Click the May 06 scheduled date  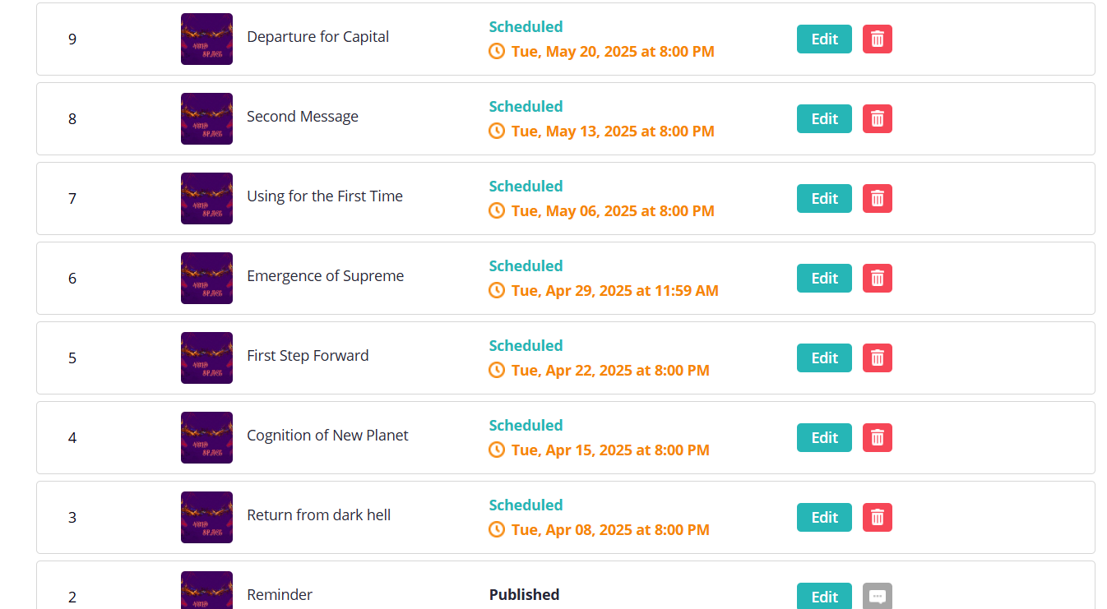[x=612, y=211]
